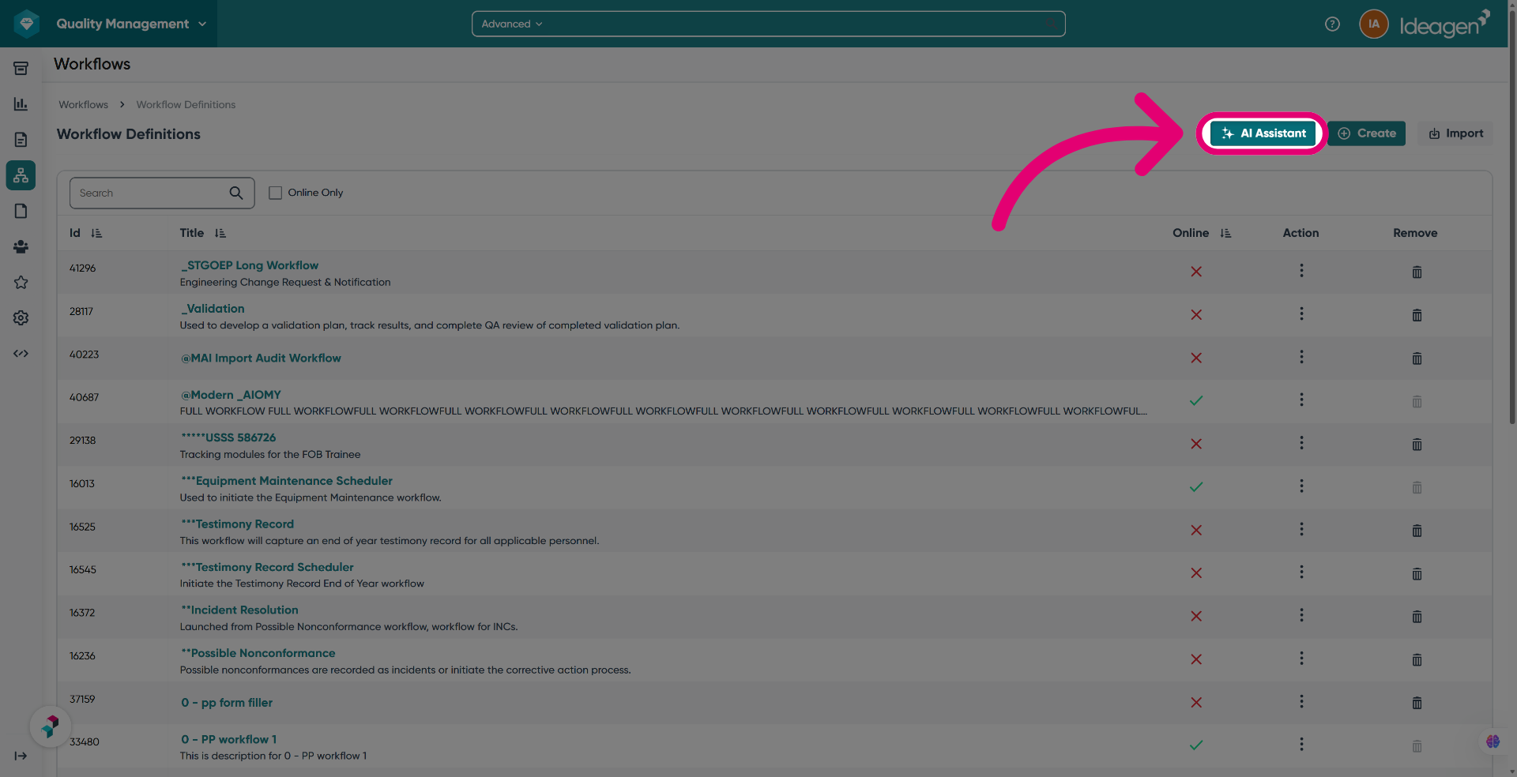Image resolution: width=1517 pixels, height=777 pixels.
Task: Sort the table by Online column
Action: tap(1225, 233)
